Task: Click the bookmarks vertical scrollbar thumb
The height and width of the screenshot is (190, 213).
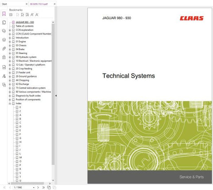Action: pos(53,94)
